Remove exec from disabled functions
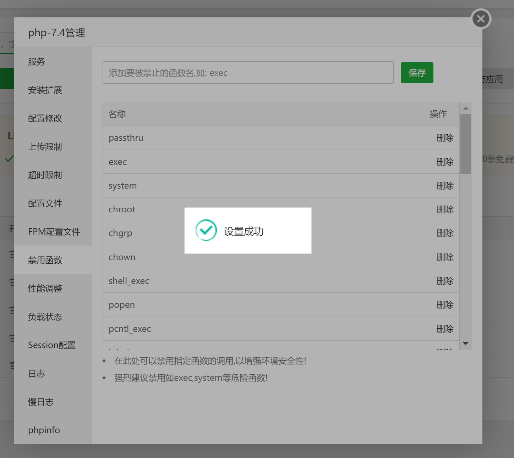This screenshot has height=458, width=514. pyautogui.click(x=445, y=162)
